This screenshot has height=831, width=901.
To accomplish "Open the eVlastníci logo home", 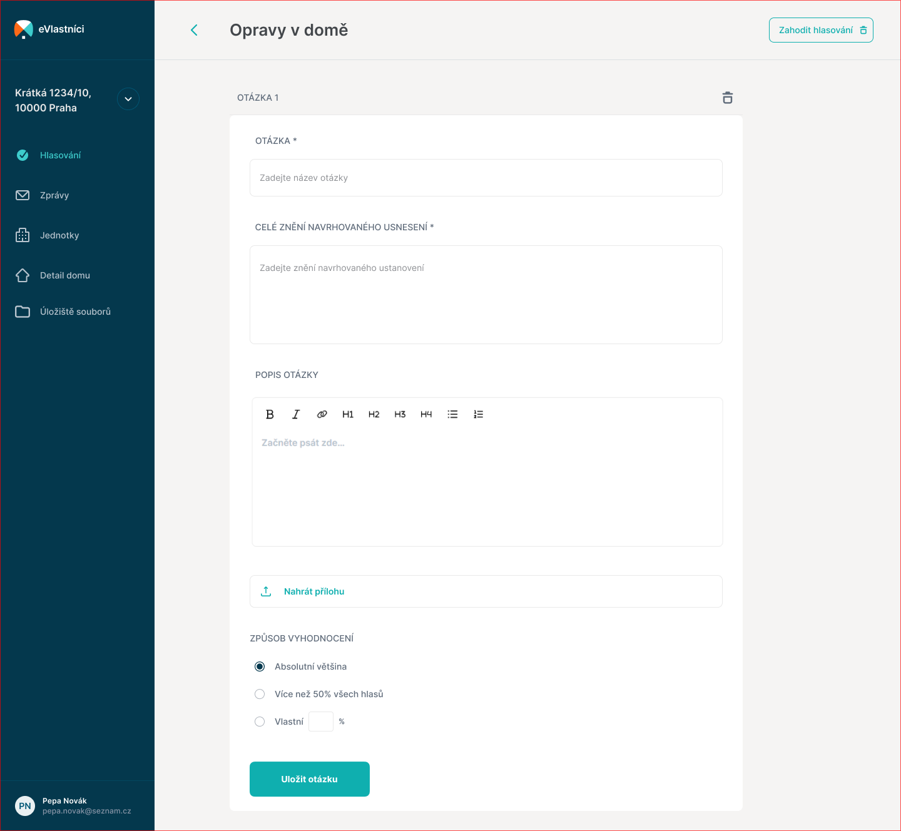I will coord(49,29).
